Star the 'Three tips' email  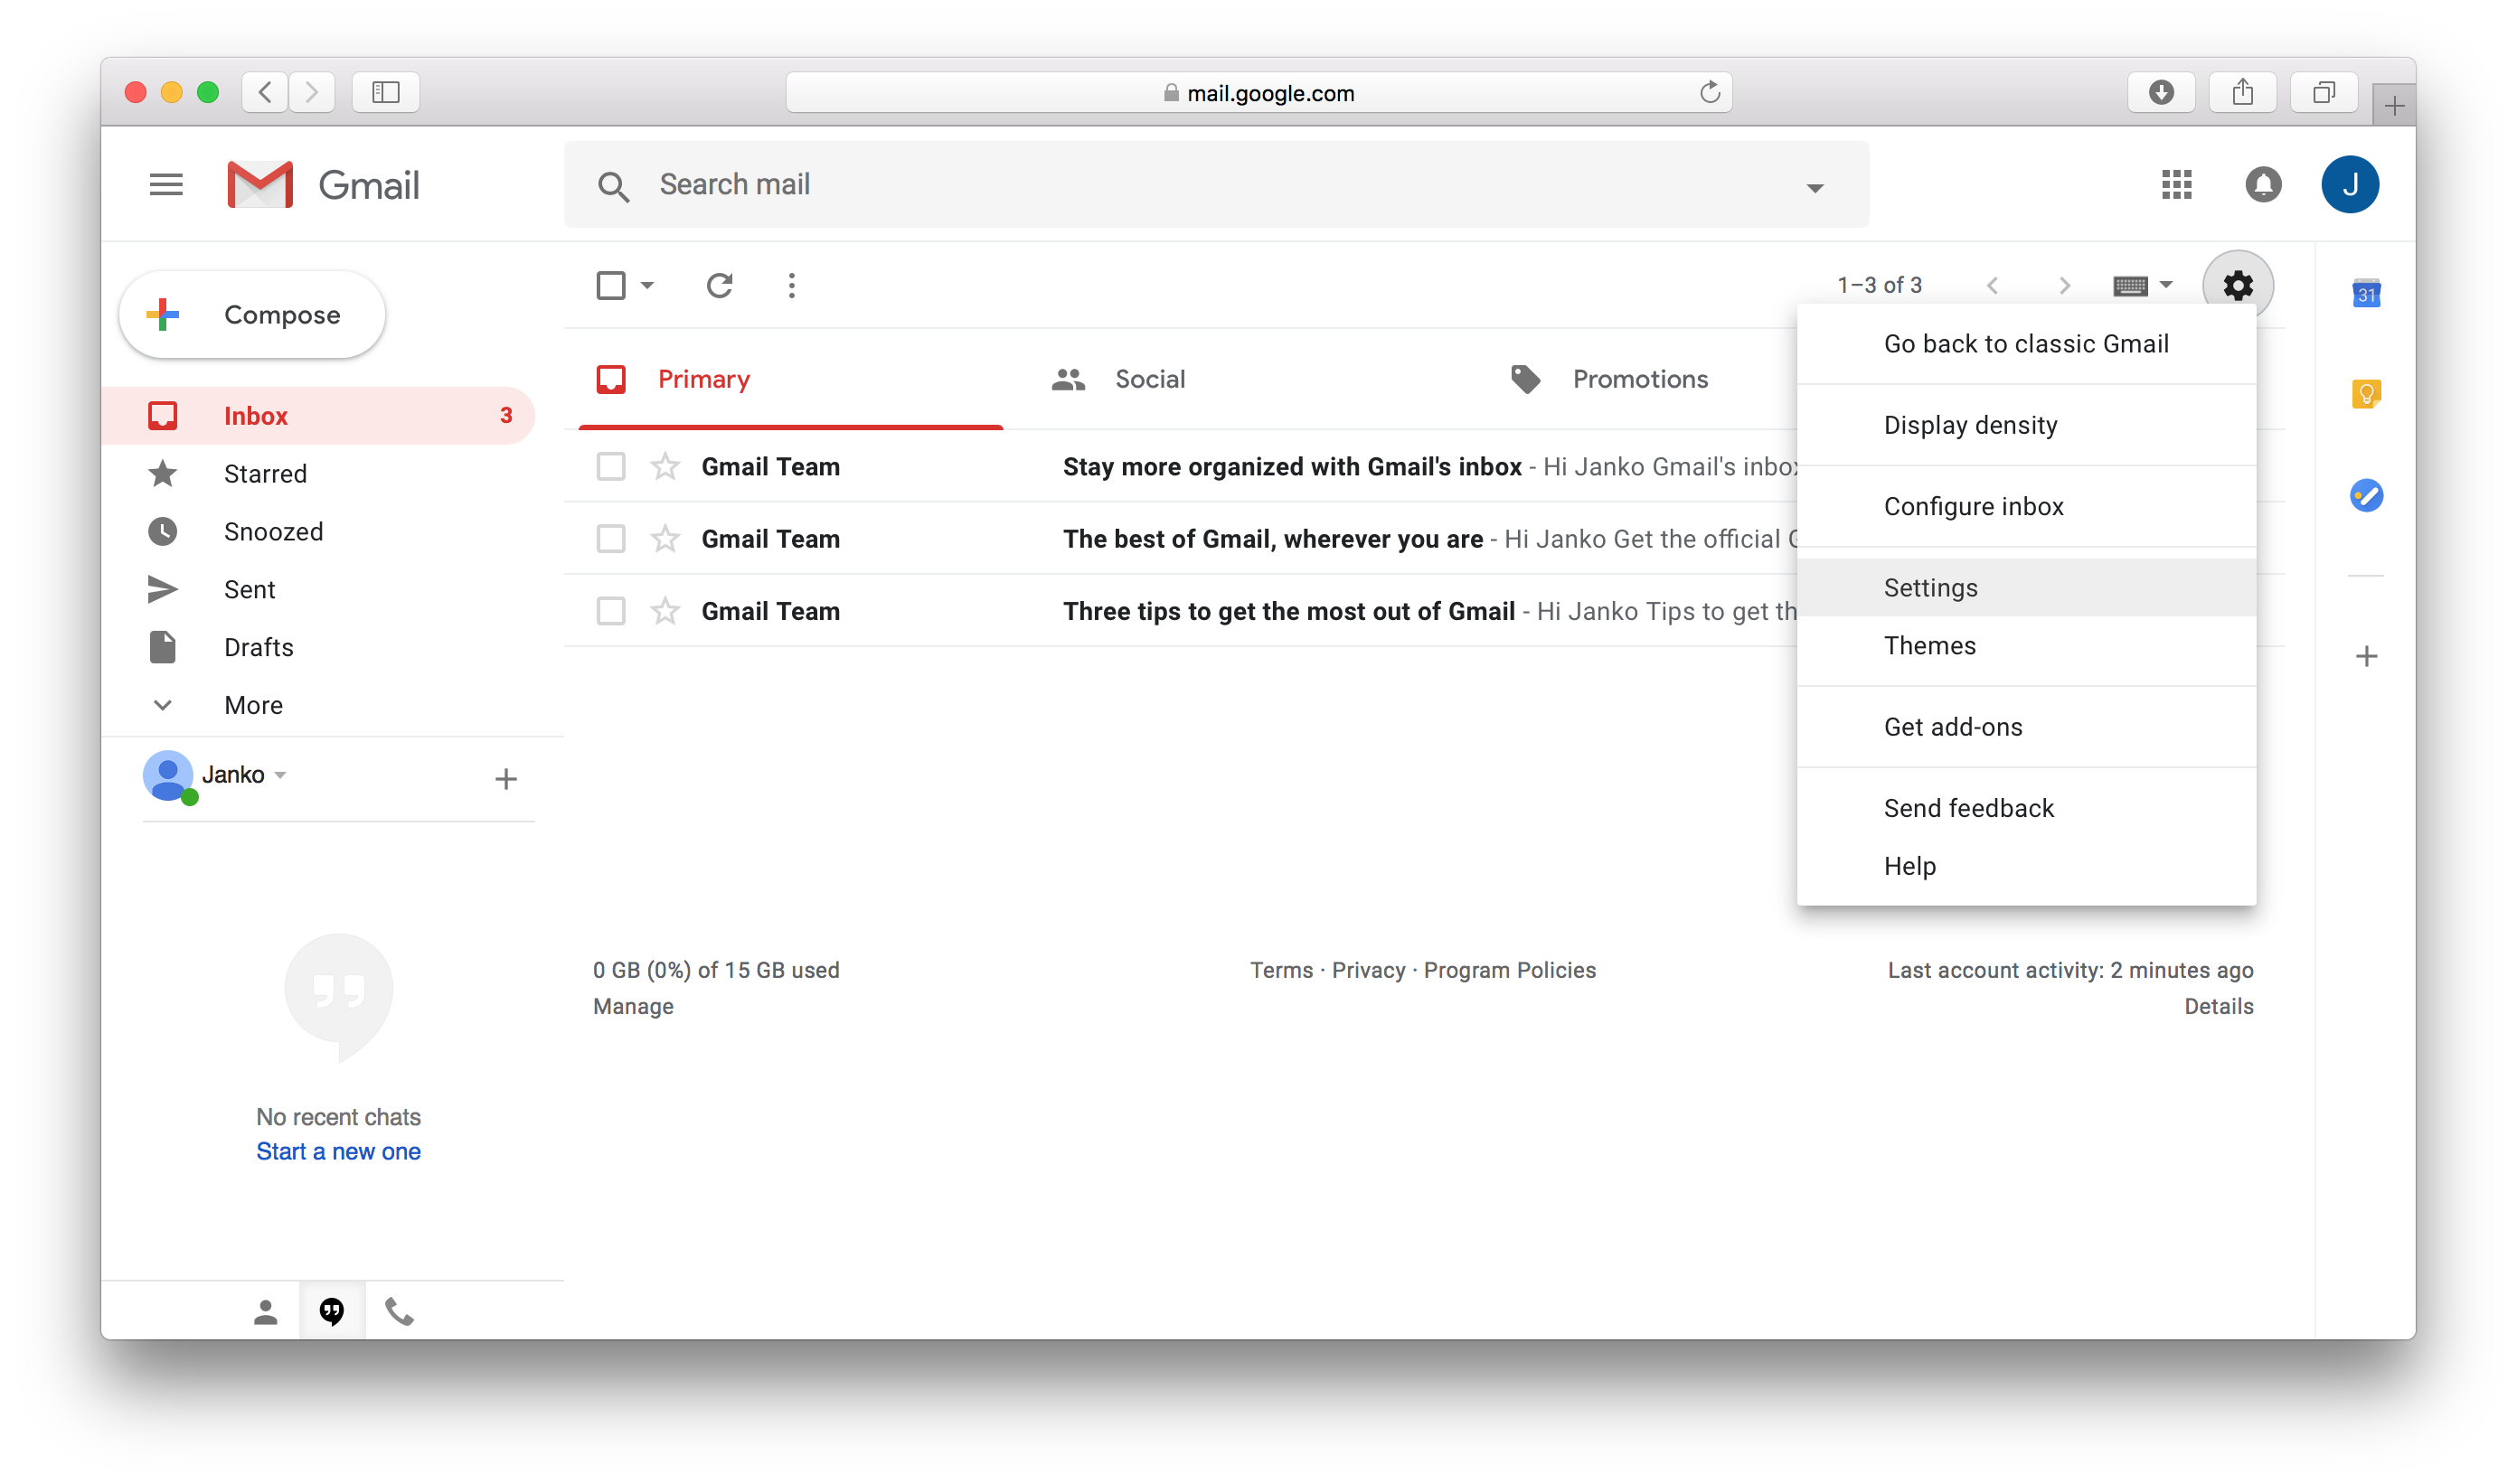pyautogui.click(x=665, y=611)
